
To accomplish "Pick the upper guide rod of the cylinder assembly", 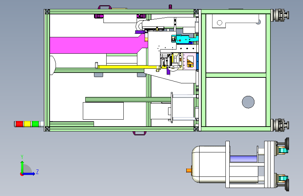I will [185, 96].
